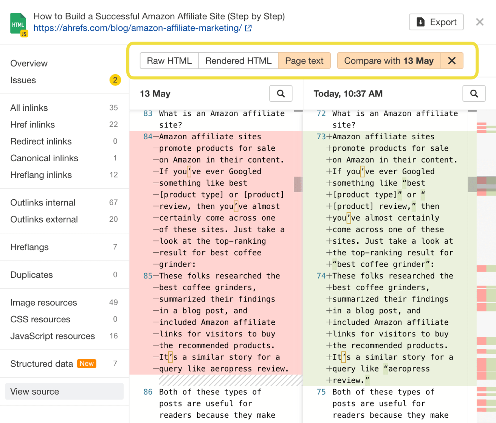
Task: Open Outlinks internal list
Action: (x=64, y=202)
